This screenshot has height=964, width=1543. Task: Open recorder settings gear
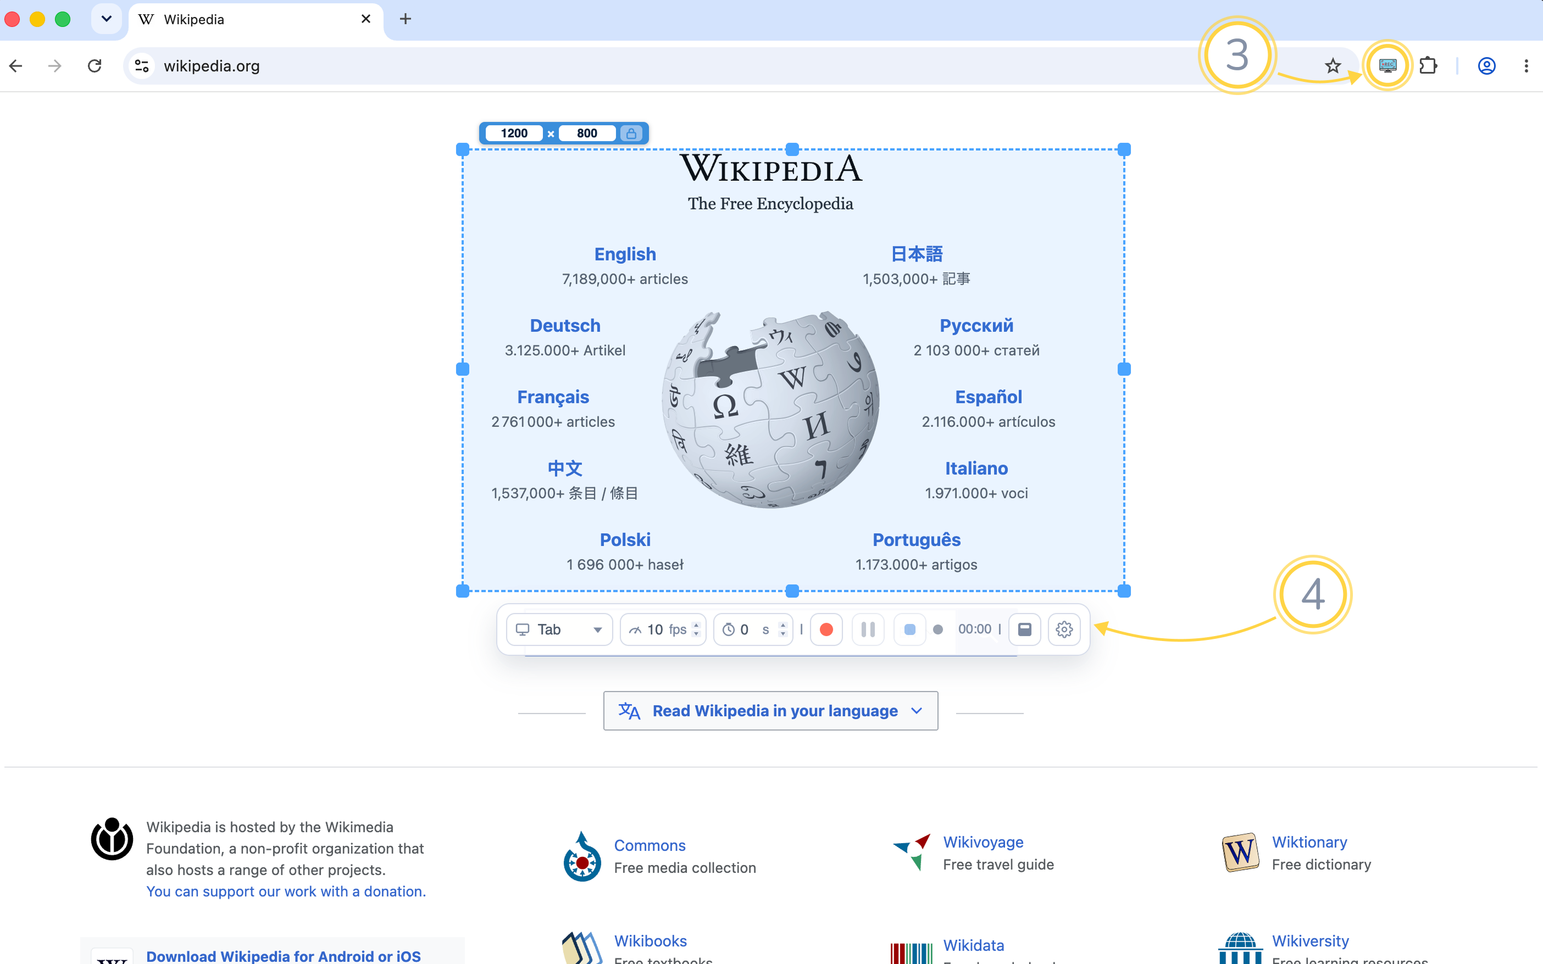pos(1064,629)
